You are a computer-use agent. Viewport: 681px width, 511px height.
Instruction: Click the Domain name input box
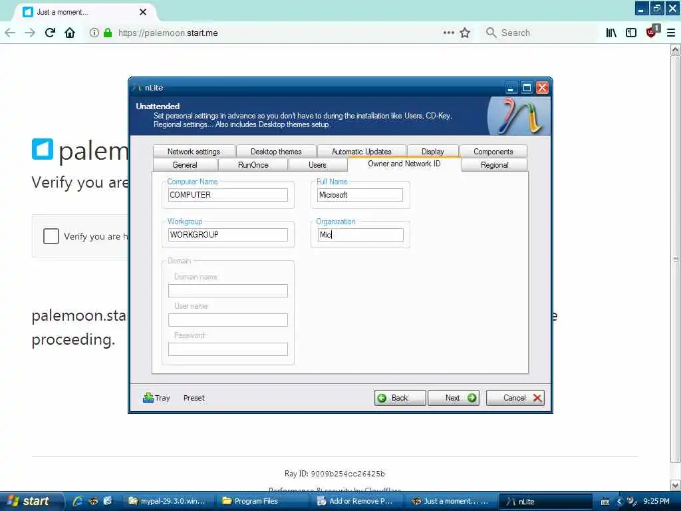[x=228, y=291]
